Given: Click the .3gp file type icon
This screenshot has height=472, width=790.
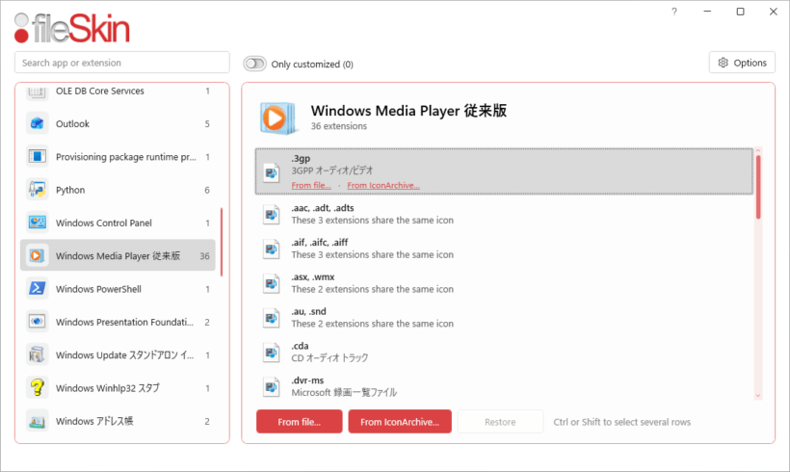Looking at the screenshot, I should point(271,172).
